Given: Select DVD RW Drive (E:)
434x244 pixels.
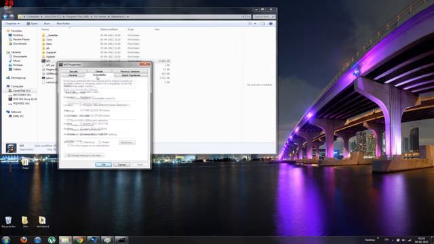Looking at the screenshot, I should click(24, 99).
